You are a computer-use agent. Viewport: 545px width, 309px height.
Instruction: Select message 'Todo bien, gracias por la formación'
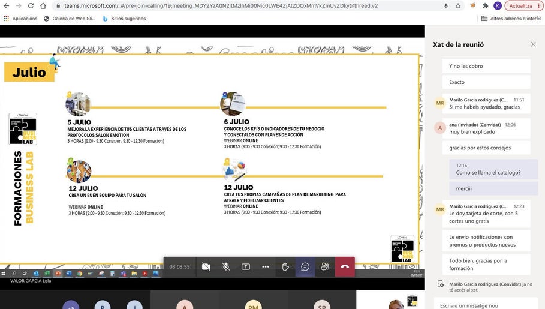486,264
